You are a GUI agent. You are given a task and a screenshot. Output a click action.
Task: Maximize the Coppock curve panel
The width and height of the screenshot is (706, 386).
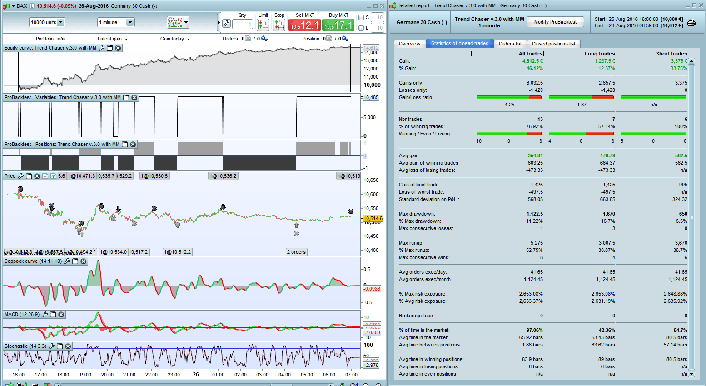[75, 261]
